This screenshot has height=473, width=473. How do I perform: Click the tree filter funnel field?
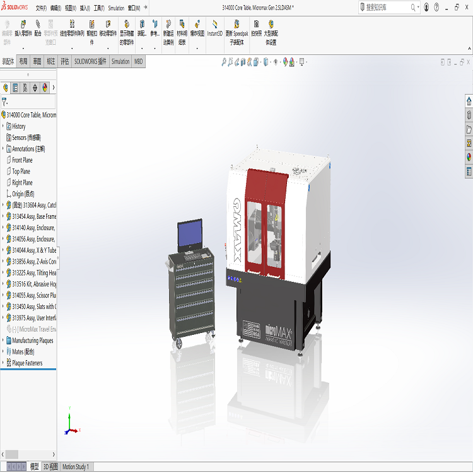[28, 102]
